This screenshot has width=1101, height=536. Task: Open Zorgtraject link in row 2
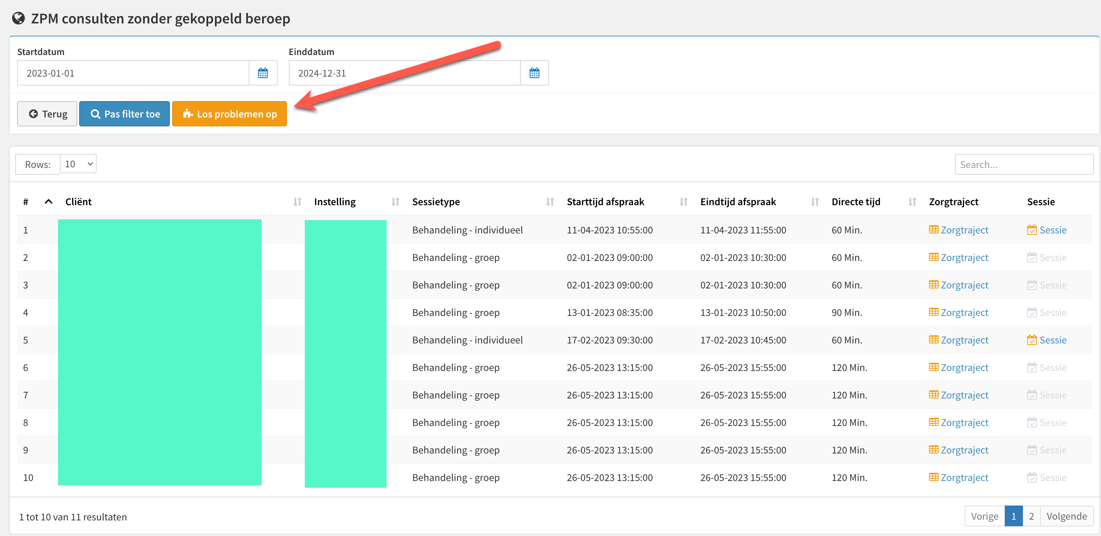pyautogui.click(x=964, y=257)
